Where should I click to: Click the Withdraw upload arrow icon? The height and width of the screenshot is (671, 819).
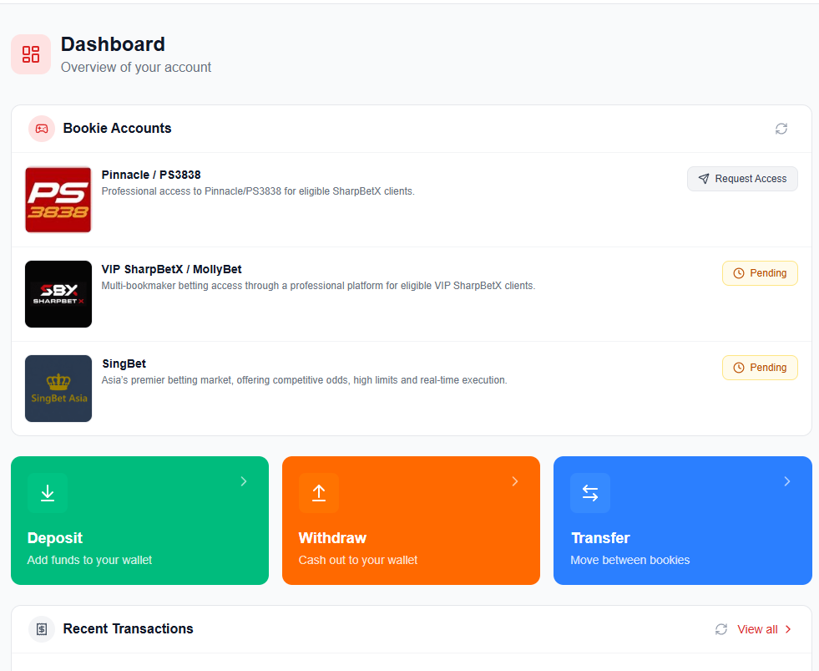coord(319,493)
